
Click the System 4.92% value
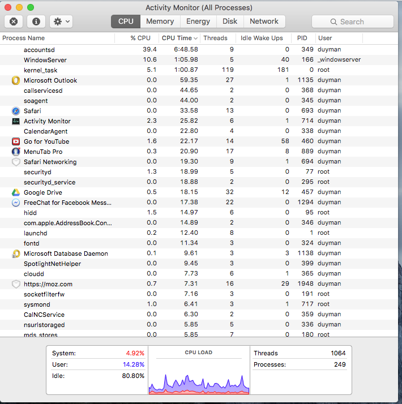point(135,353)
